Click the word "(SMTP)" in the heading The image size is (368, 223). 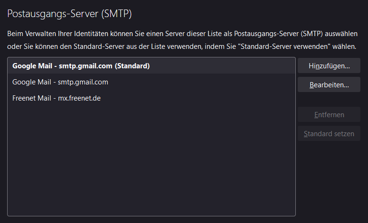[116, 14]
